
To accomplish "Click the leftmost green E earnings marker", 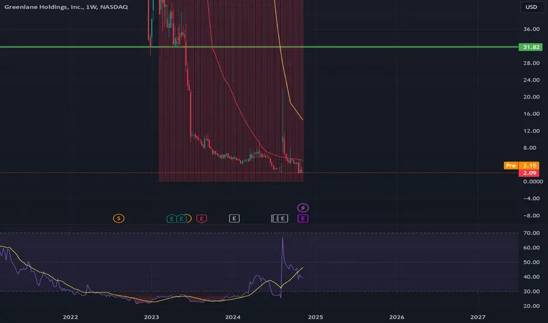I will coord(171,218).
